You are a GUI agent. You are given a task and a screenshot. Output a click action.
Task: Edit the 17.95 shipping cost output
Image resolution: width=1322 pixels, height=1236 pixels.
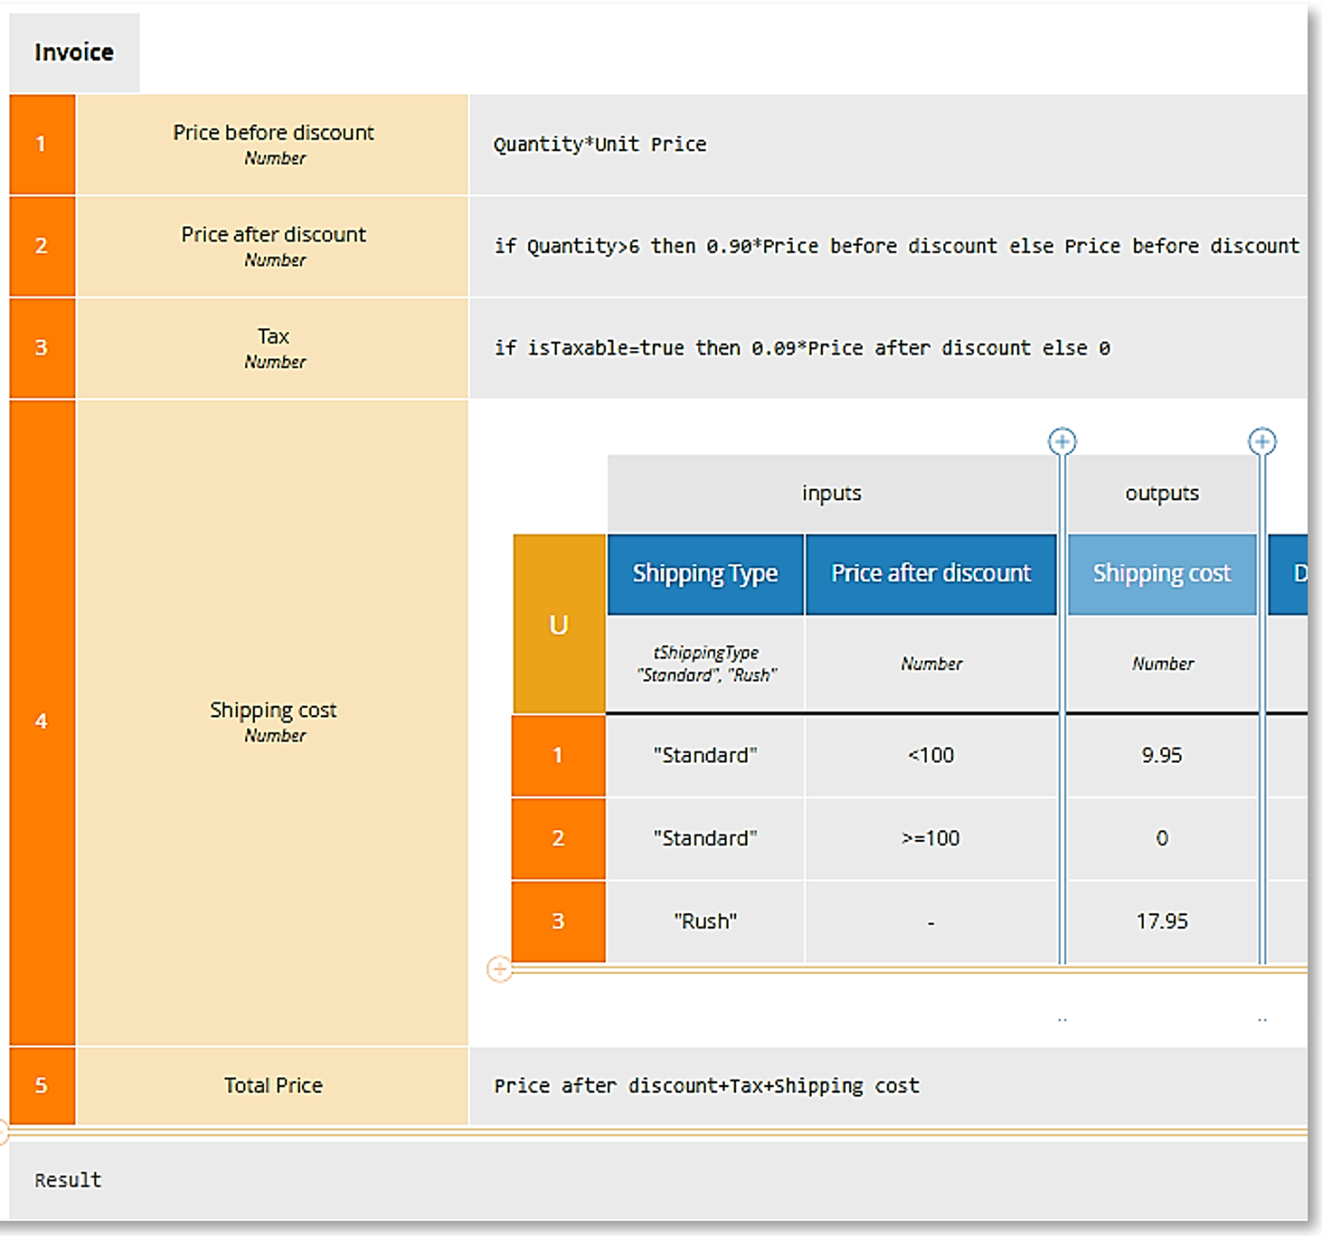tap(1162, 921)
